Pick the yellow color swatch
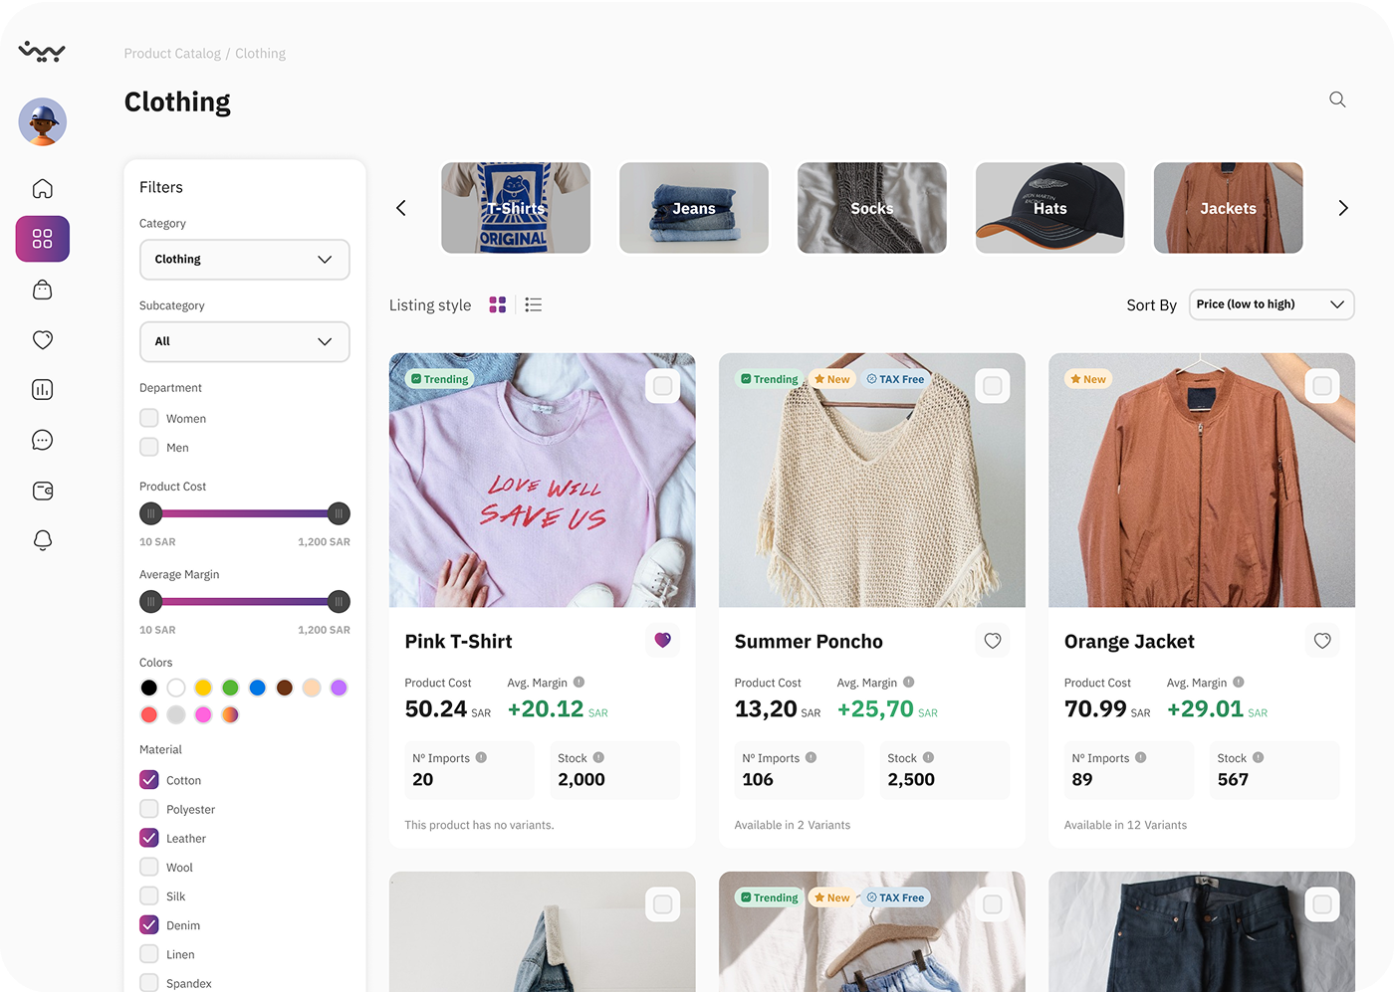Screen dimensions: 1394x992 [x=203, y=688]
